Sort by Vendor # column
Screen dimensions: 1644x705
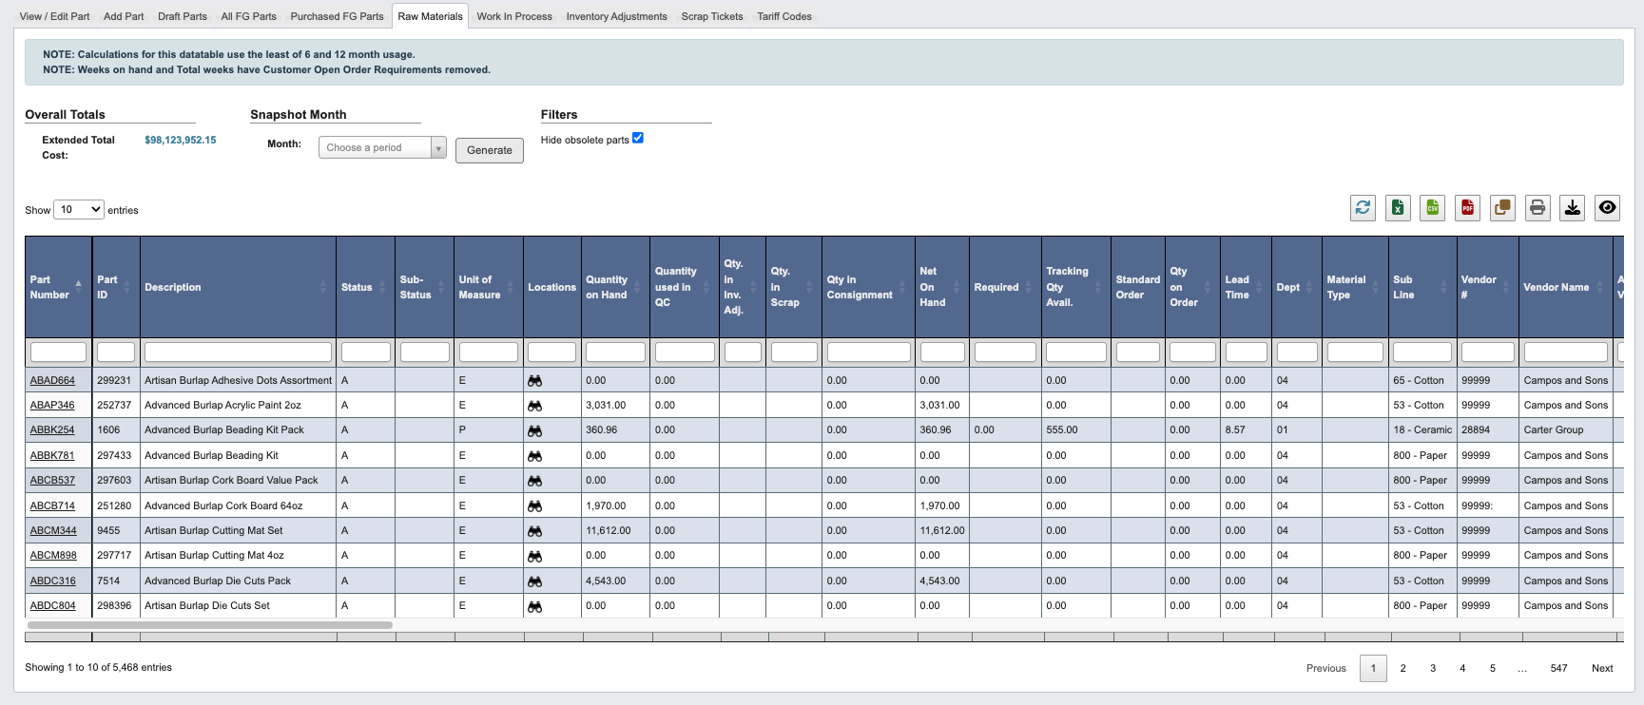(1487, 287)
